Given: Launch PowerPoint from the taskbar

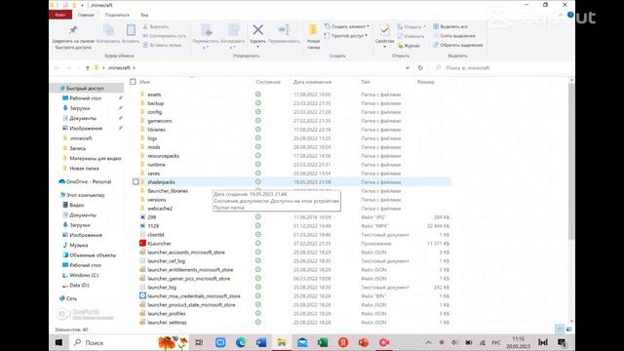Looking at the screenshot, I should pyautogui.click(x=364, y=342).
